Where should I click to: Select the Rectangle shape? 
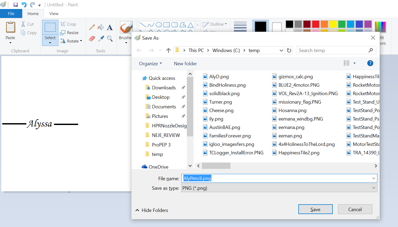(x=167, y=25)
